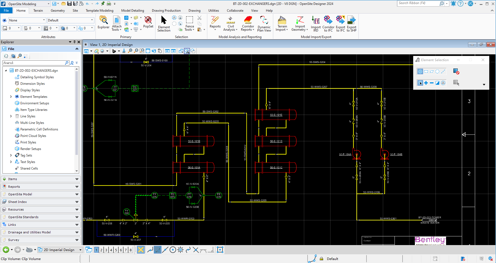Viewport: 496px width, 263px height.
Task: Click the Explorer button in Primary group
Action: (x=103, y=23)
